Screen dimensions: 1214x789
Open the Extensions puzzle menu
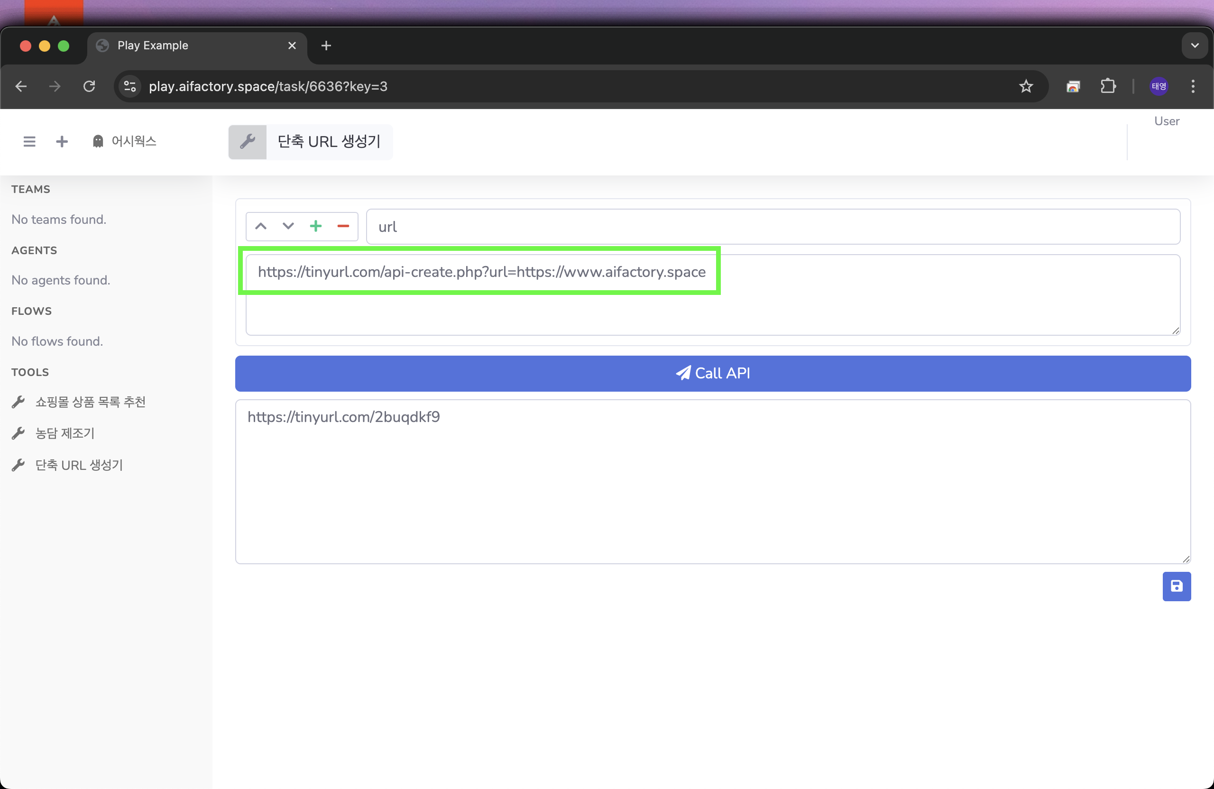[x=1108, y=86]
